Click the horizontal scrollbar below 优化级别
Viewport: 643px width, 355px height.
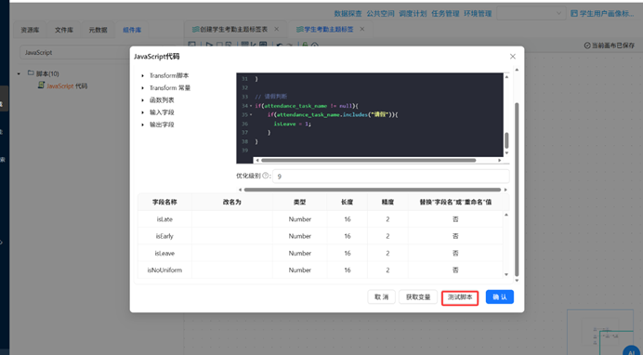point(373,190)
